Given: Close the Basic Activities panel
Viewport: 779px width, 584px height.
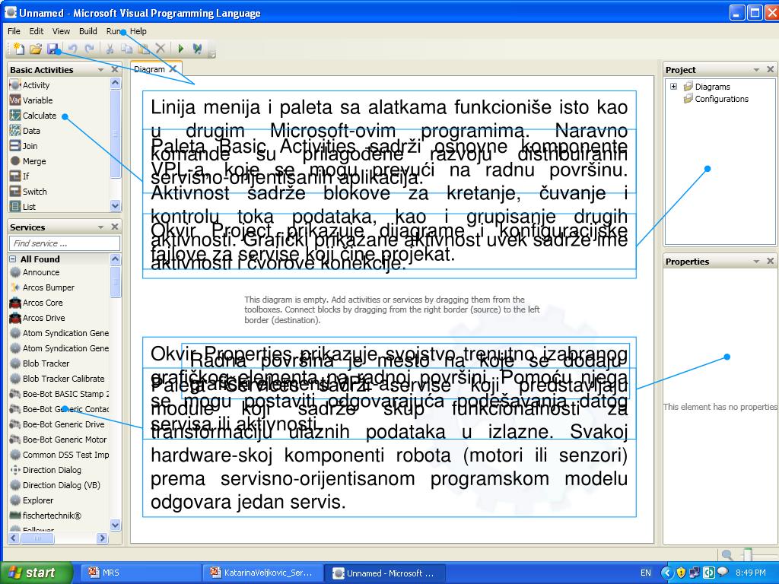Looking at the screenshot, I should (x=115, y=69).
